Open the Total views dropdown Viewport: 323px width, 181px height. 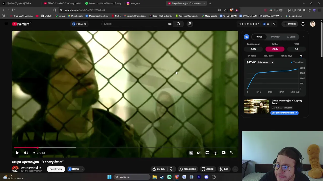click(265, 62)
